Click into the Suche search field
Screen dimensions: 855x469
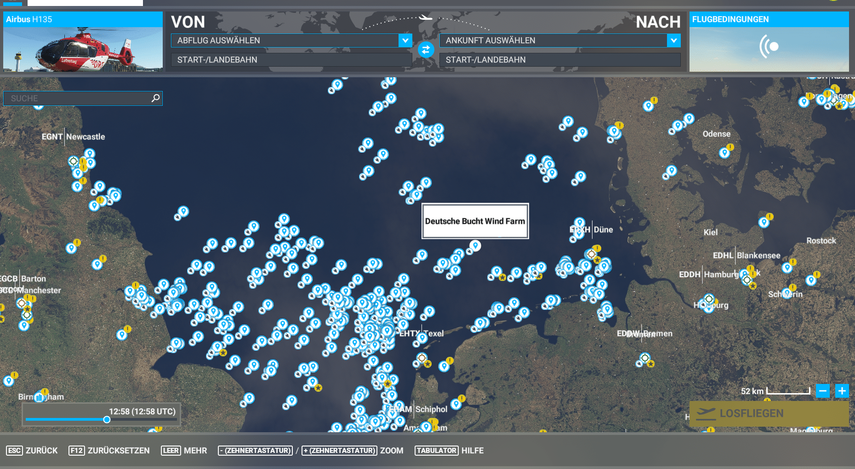[78, 98]
